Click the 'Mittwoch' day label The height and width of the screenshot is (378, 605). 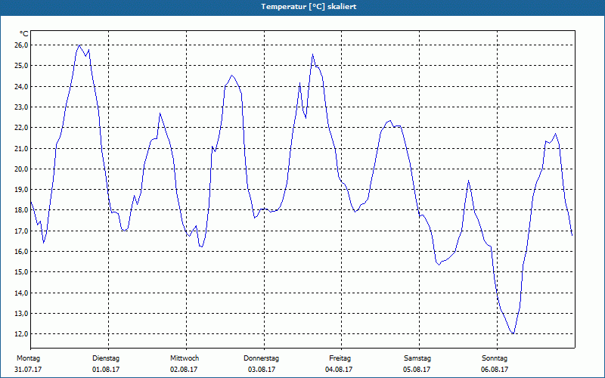pyautogui.click(x=185, y=358)
